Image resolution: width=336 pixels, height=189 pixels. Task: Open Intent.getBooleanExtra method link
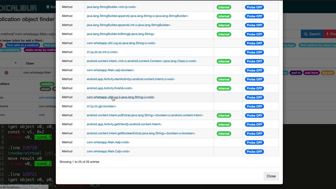pyautogui.click(x=141, y=133)
